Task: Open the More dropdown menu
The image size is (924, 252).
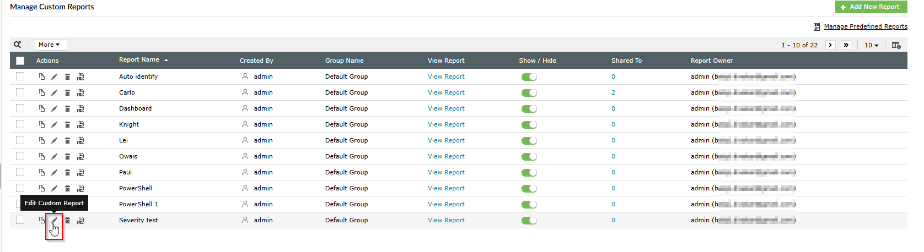Action: coord(49,45)
